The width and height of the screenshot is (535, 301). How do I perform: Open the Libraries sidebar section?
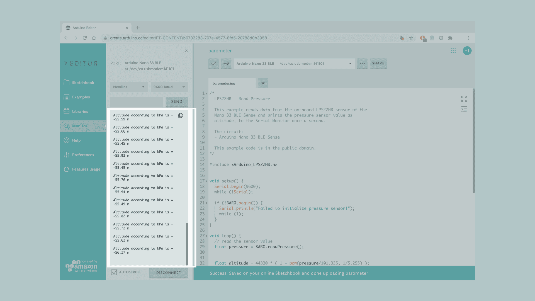point(80,111)
